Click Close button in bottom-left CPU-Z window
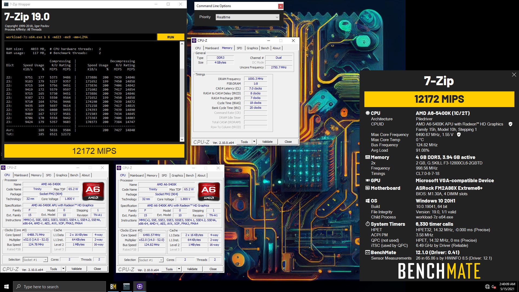 point(97,269)
